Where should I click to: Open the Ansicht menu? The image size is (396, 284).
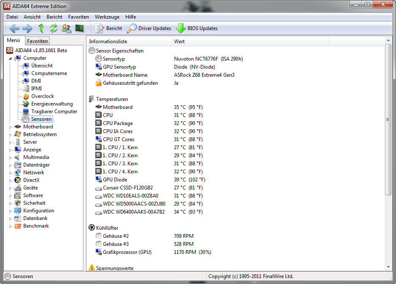[x=32, y=17]
